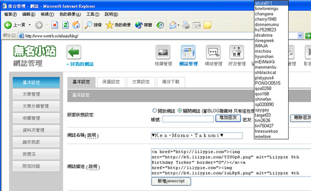Select abula811 in friends list
Viewport: 311px width, 191px height.
(271, 3)
